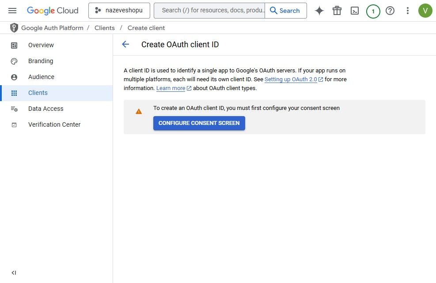Click the Overview dashboard icon

tap(14, 45)
